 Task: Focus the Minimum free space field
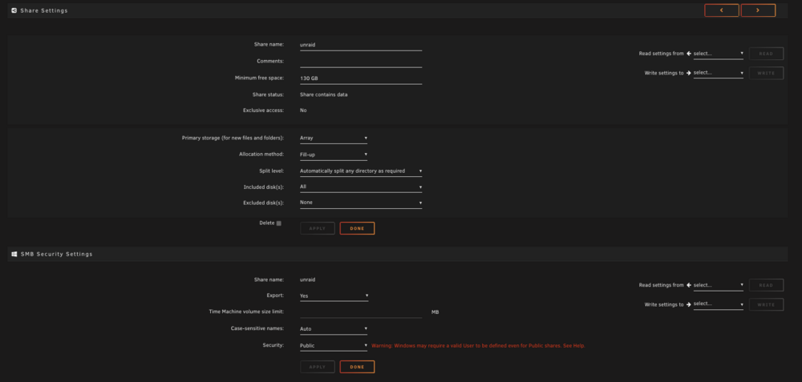click(361, 78)
